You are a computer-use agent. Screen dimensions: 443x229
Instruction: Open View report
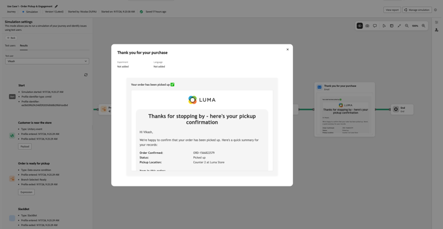(x=392, y=10)
